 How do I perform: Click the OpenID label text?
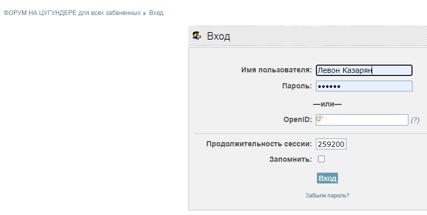[297, 120]
